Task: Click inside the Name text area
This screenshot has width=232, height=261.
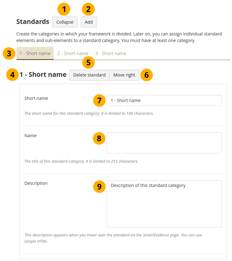Action: click(x=164, y=143)
